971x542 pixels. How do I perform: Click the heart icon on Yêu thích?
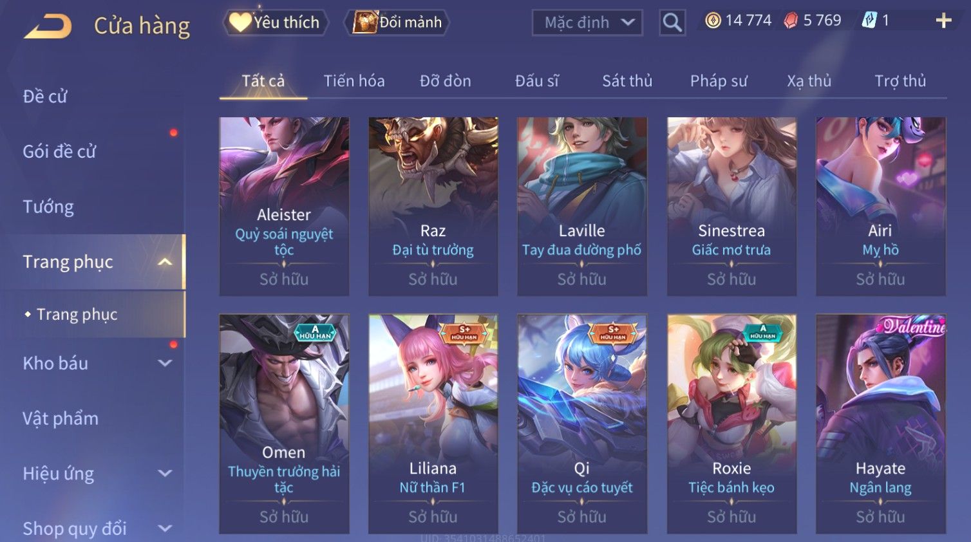point(240,22)
